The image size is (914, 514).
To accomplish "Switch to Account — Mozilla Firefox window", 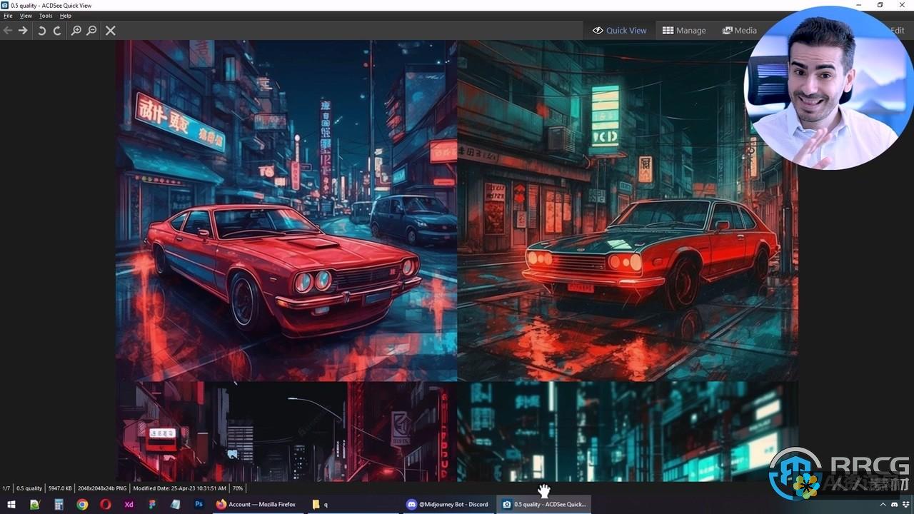I will coord(258,504).
